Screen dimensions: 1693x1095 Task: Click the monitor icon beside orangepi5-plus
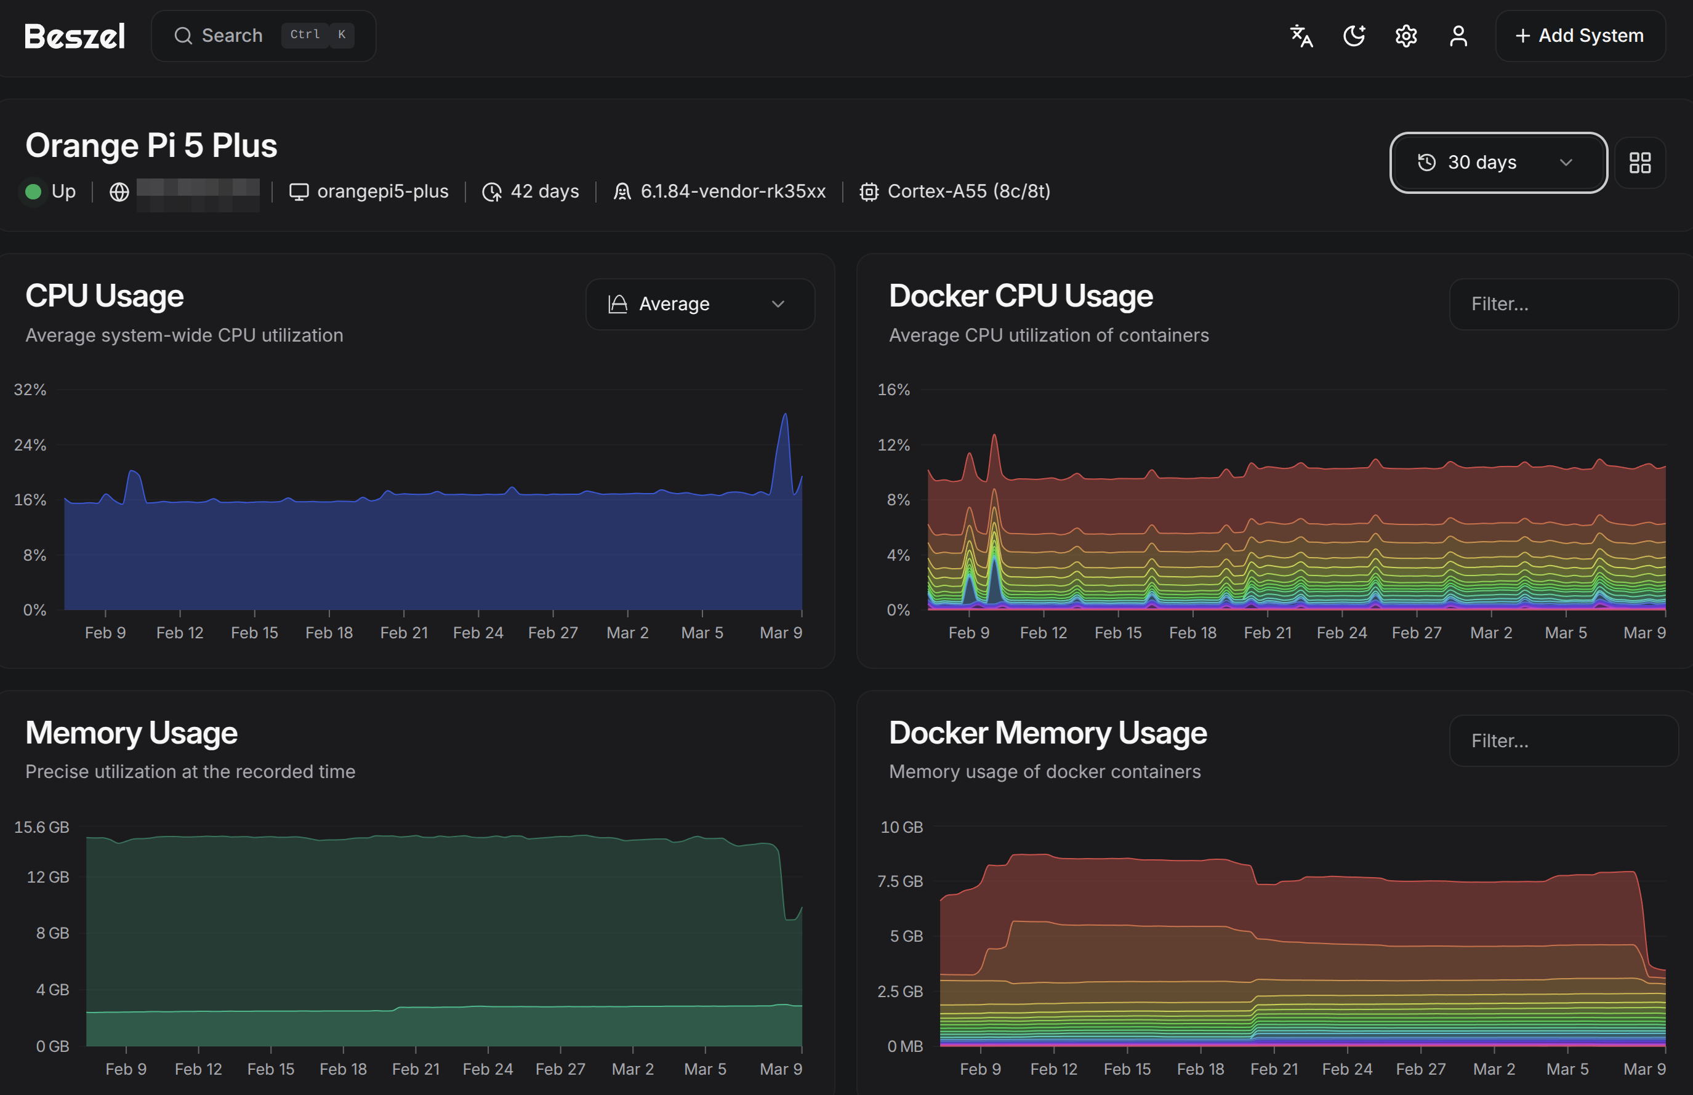coord(299,192)
